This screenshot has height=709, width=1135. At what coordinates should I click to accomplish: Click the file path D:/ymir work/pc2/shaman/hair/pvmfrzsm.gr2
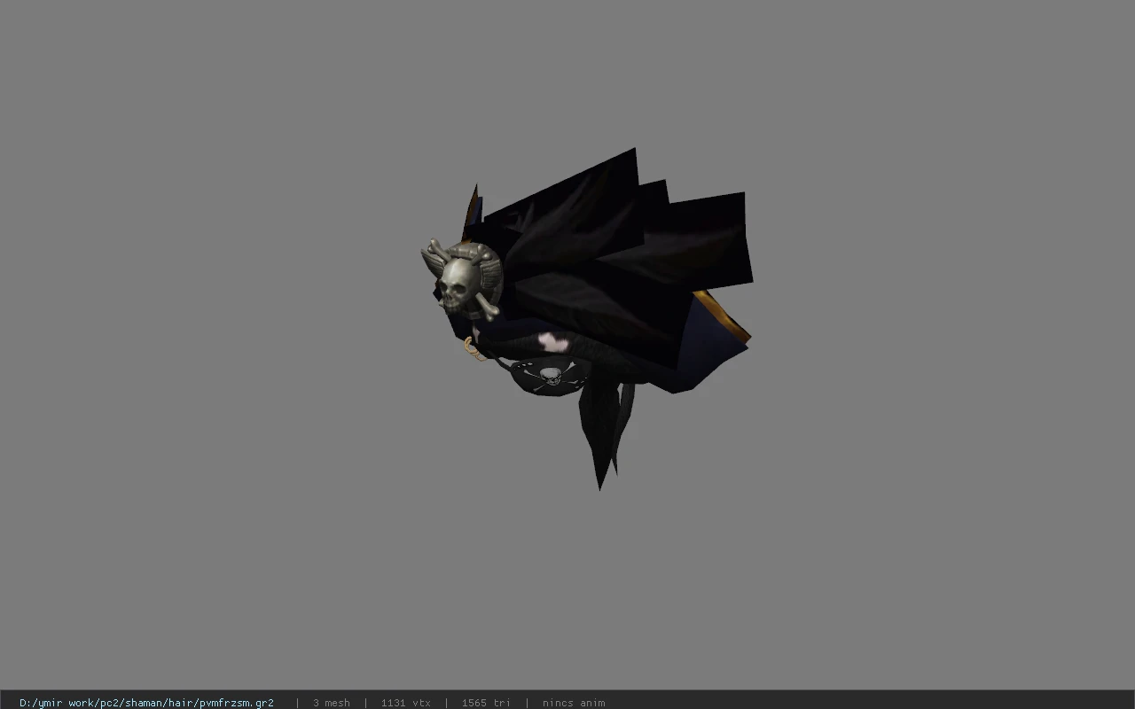coord(146,703)
